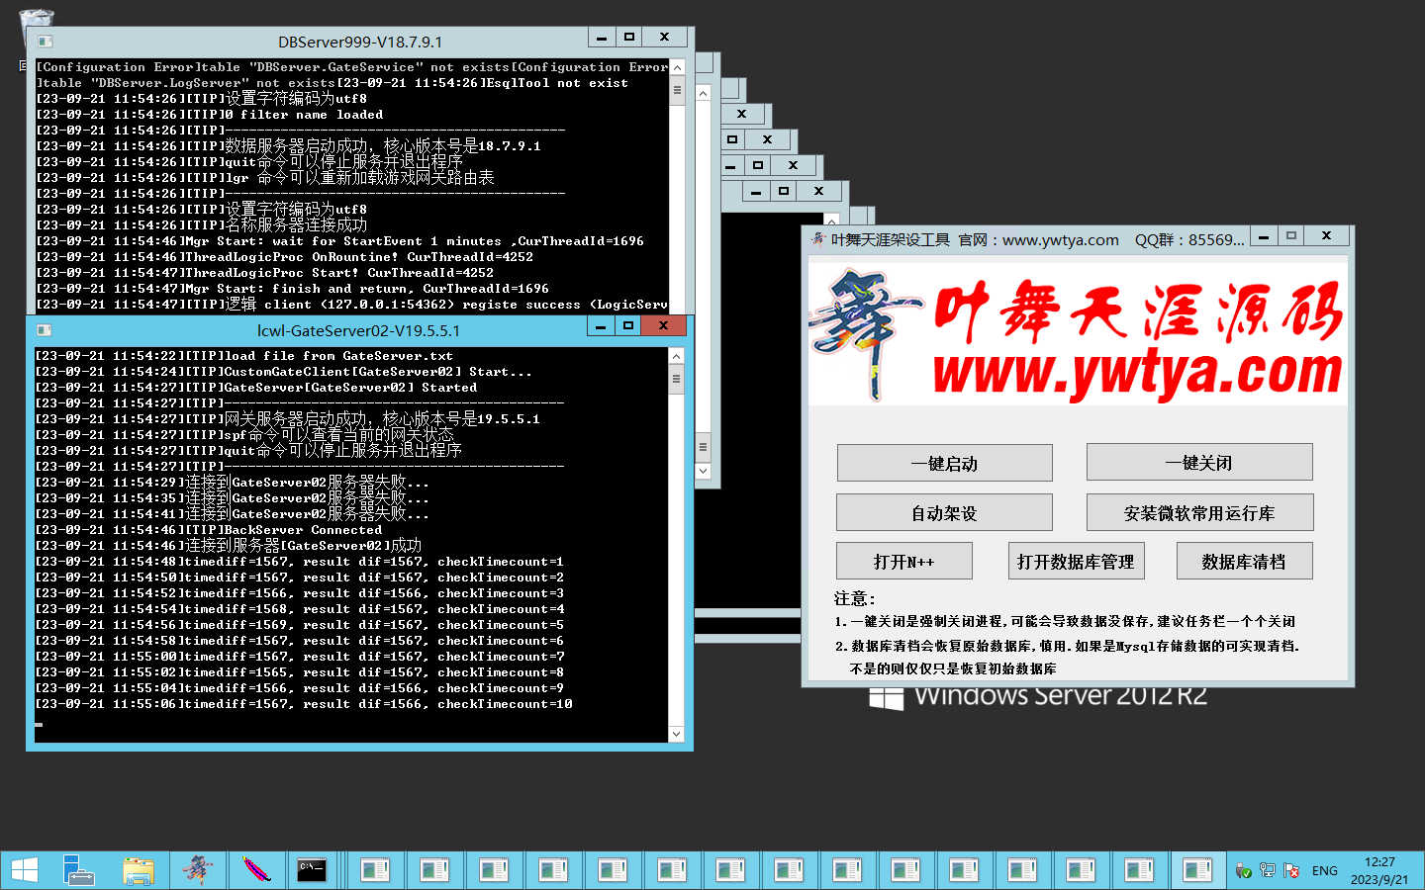This screenshot has width=1425, height=890.
Task: Open the Windows Start button
Action: (x=25, y=870)
